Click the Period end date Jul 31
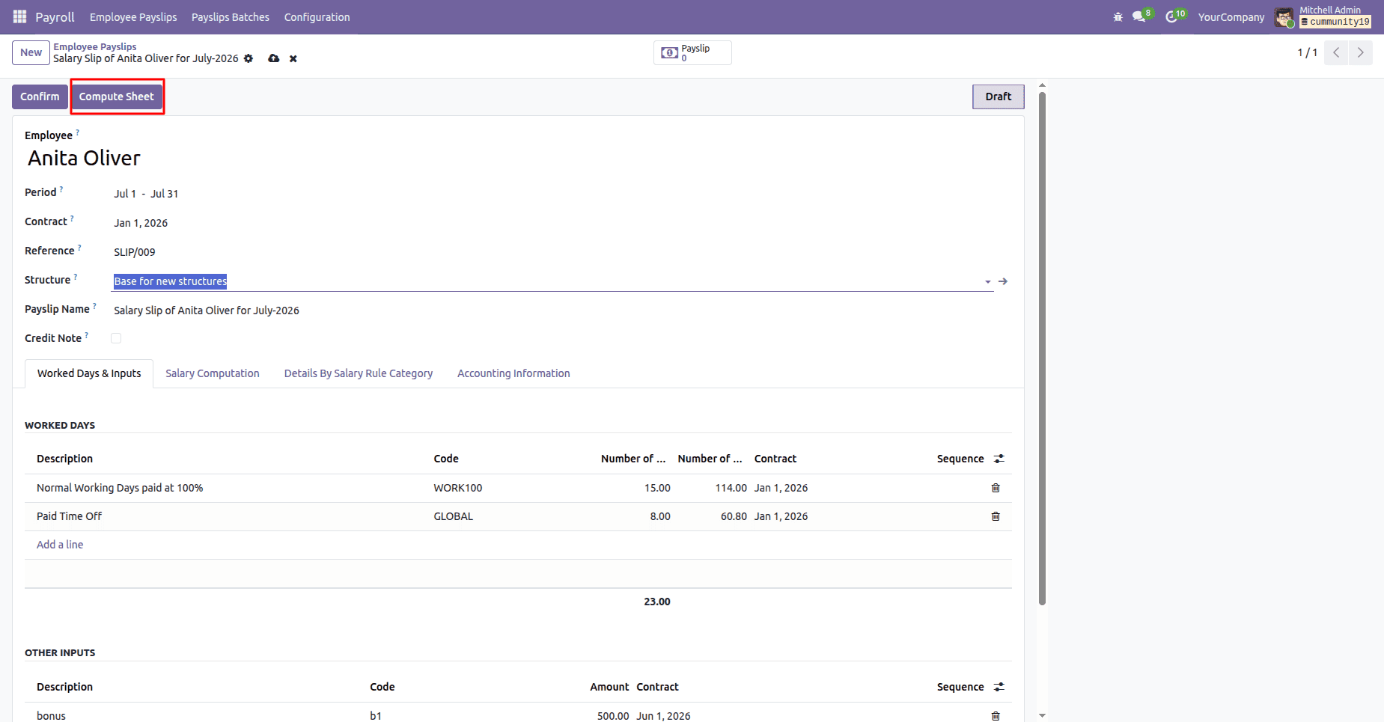The image size is (1384, 722). (164, 194)
